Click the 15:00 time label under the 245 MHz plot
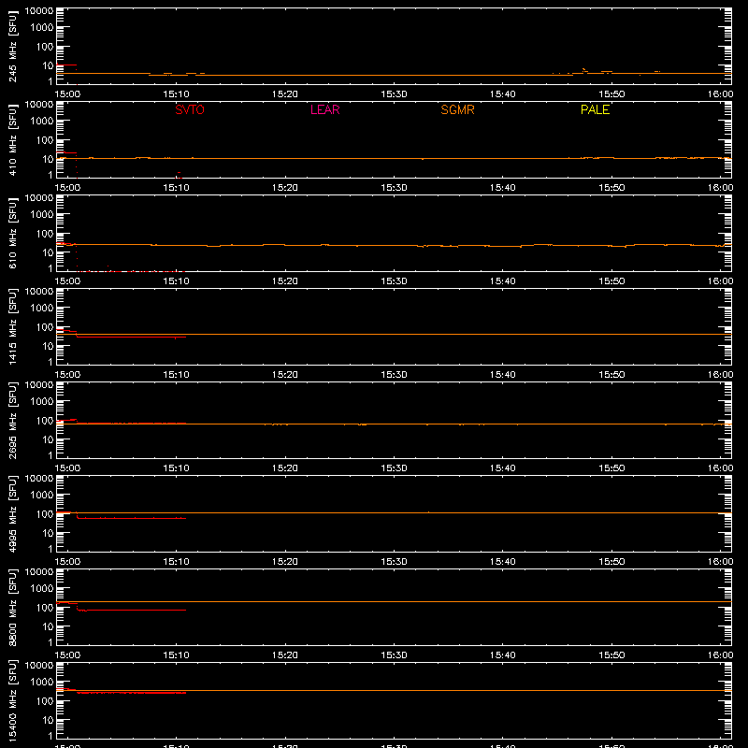The width and height of the screenshot is (748, 748). 67,94
